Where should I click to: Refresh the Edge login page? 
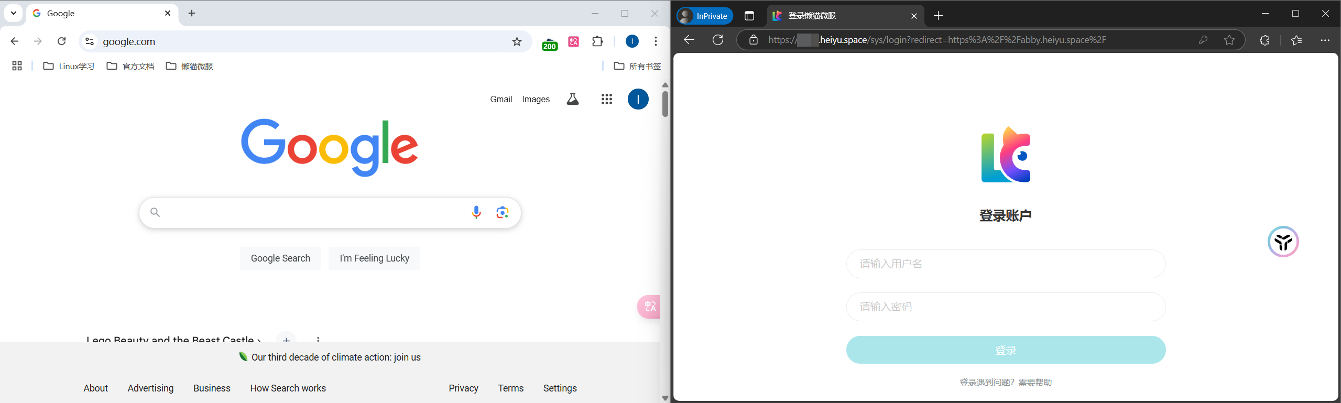click(x=718, y=40)
